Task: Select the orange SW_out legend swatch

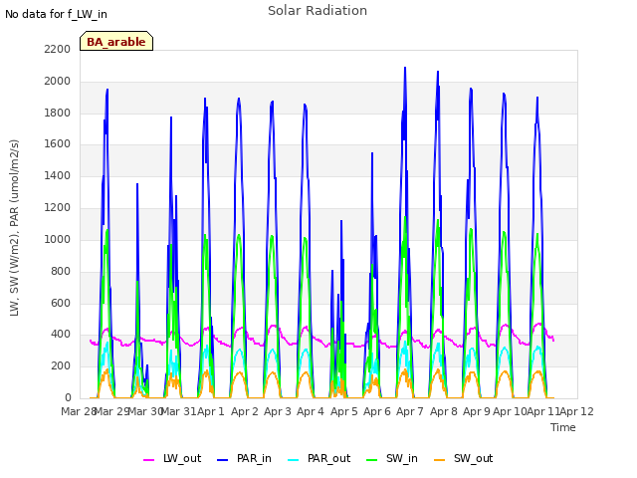Action: tap(440, 460)
